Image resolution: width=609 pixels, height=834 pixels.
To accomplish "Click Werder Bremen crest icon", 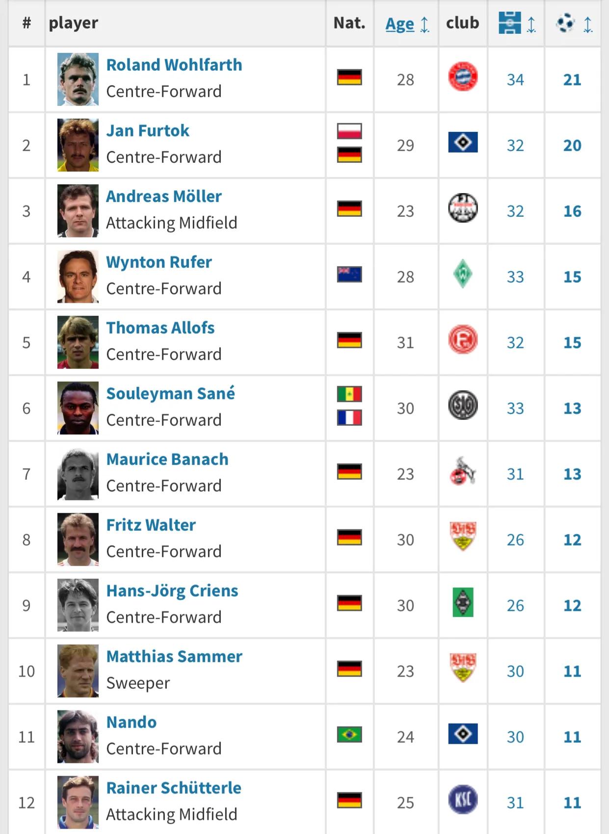I will [x=463, y=274].
